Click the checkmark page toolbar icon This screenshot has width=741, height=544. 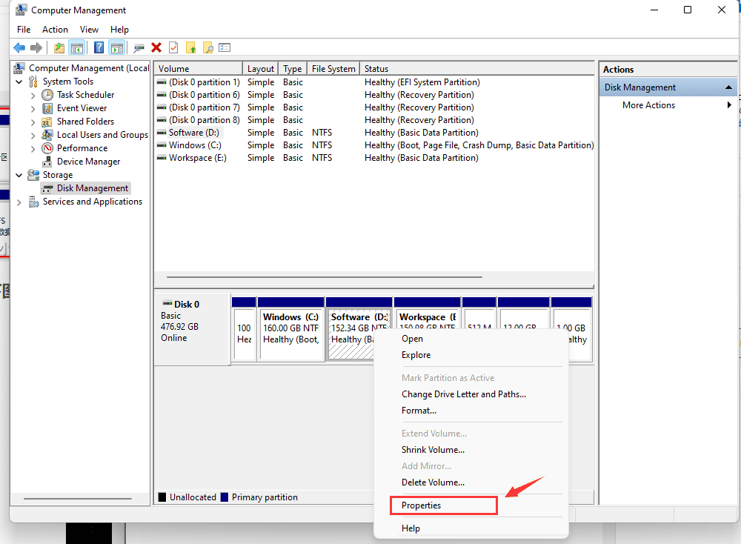[173, 48]
